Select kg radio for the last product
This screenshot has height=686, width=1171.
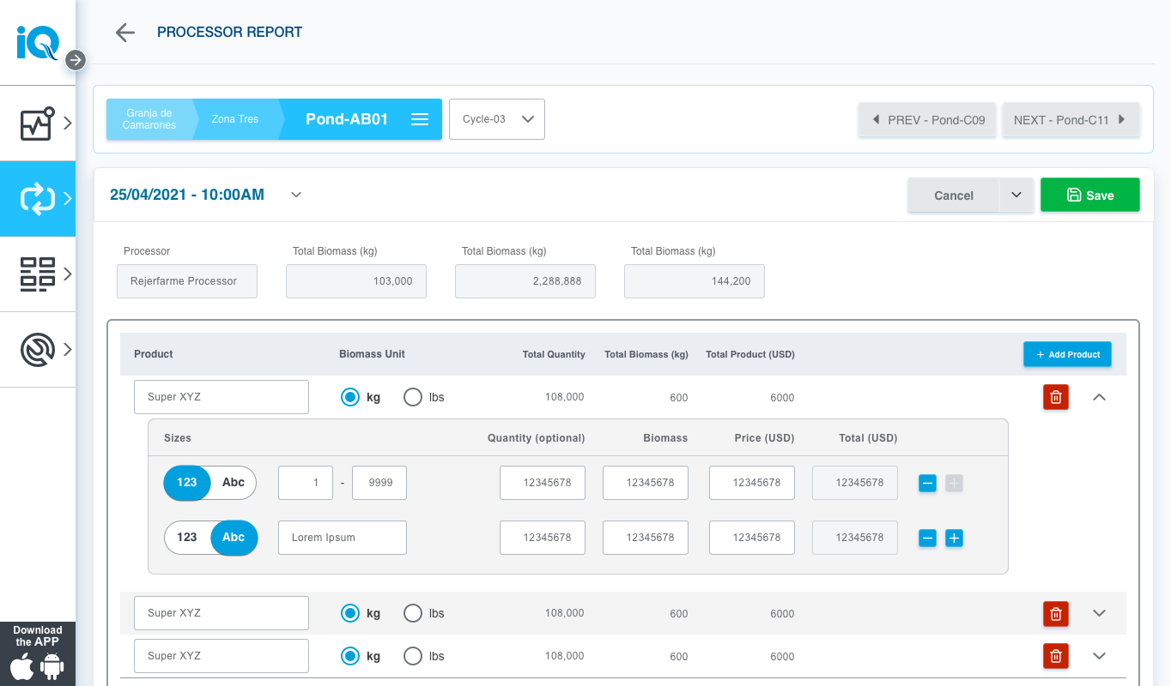point(350,656)
